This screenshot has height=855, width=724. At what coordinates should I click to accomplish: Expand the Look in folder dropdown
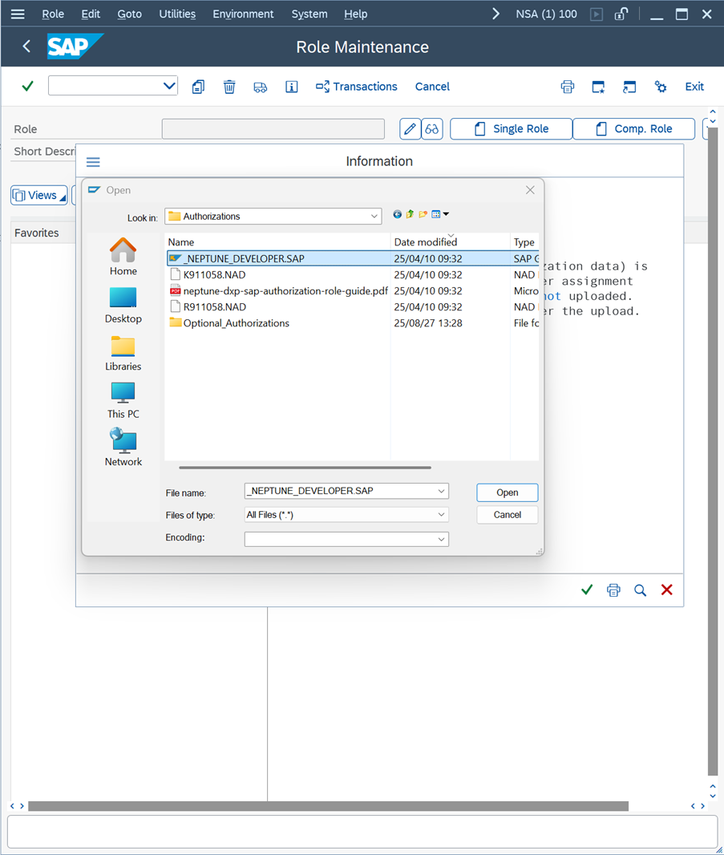[x=374, y=217]
